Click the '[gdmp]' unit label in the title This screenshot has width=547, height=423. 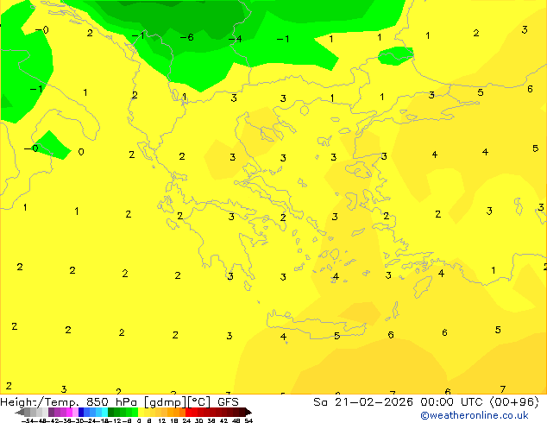tap(166, 402)
